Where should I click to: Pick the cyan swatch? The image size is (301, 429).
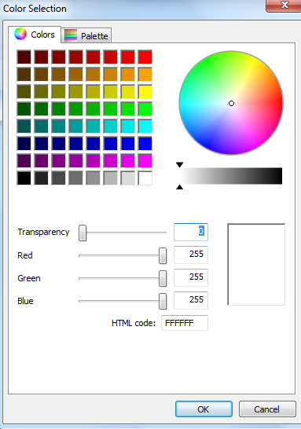pos(145,126)
